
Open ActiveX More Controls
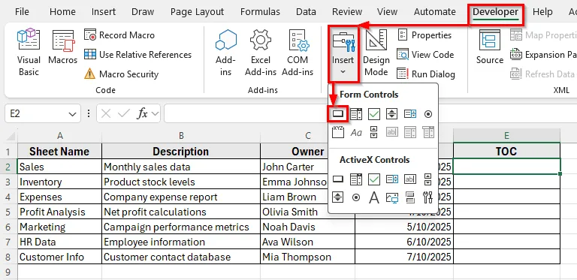click(x=428, y=197)
